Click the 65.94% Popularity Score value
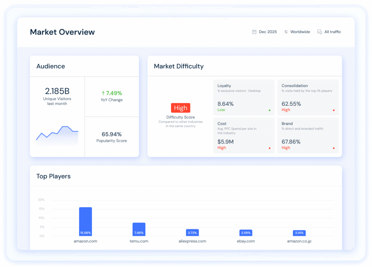372x267 pixels. (x=112, y=134)
